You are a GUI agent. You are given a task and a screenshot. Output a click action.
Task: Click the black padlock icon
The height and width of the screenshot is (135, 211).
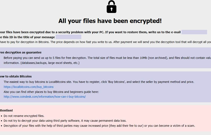click(111, 7)
